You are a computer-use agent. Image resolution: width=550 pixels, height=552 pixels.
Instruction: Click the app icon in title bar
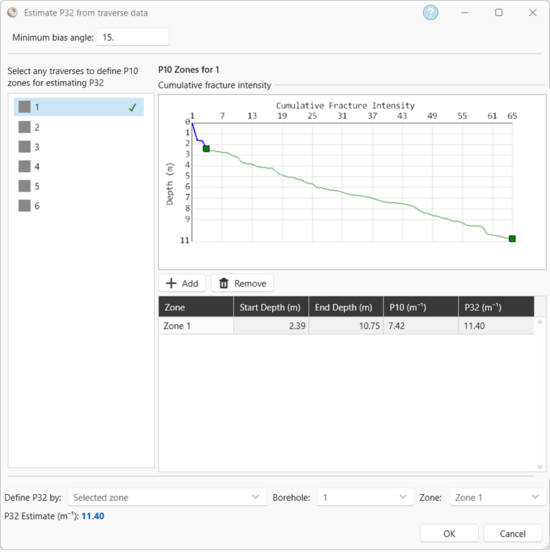12,13
